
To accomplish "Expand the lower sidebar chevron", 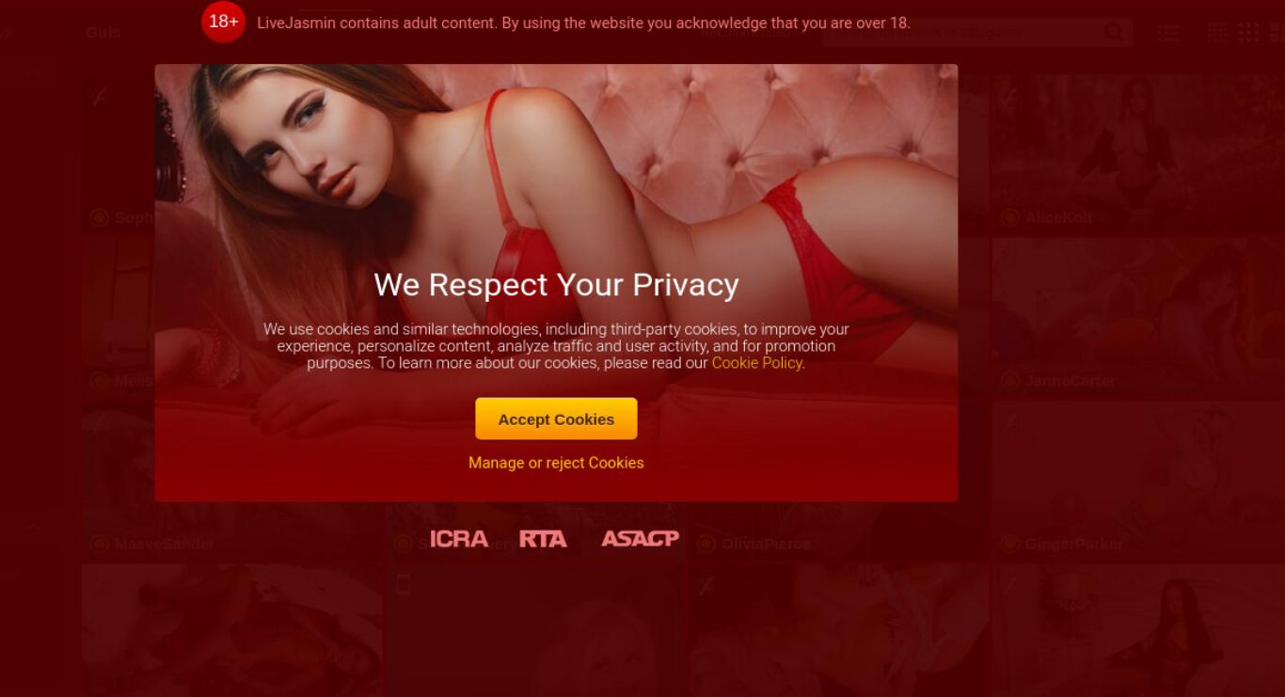I will [x=34, y=527].
